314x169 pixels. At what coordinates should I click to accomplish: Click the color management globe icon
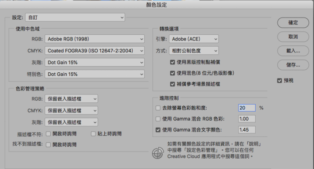pos(158,153)
